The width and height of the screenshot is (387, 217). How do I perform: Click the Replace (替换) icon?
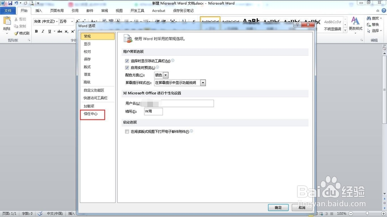pyautogui.click(x=369, y=24)
